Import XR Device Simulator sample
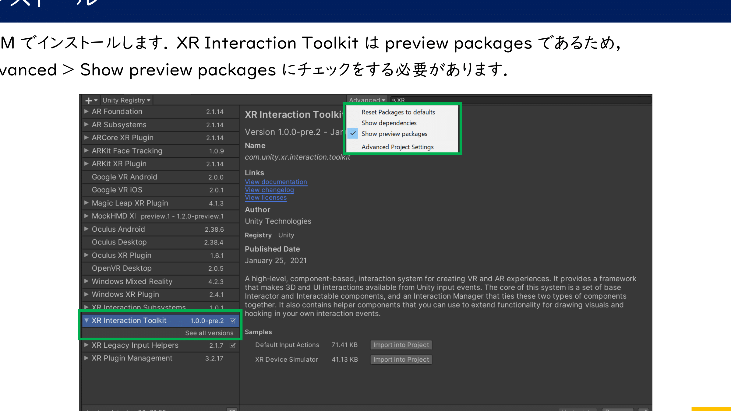 [x=401, y=360]
